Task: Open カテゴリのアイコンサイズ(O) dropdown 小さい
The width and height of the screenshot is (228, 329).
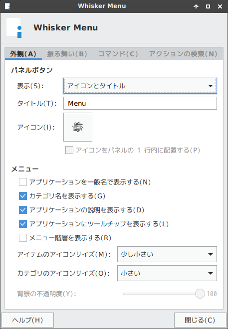Action: point(167,273)
